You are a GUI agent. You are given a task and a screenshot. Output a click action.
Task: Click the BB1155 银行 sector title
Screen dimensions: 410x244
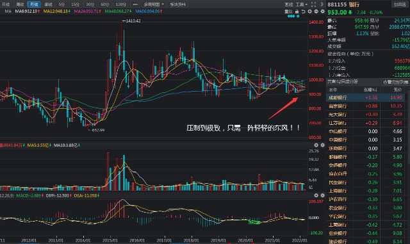pyautogui.click(x=343, y=4)
